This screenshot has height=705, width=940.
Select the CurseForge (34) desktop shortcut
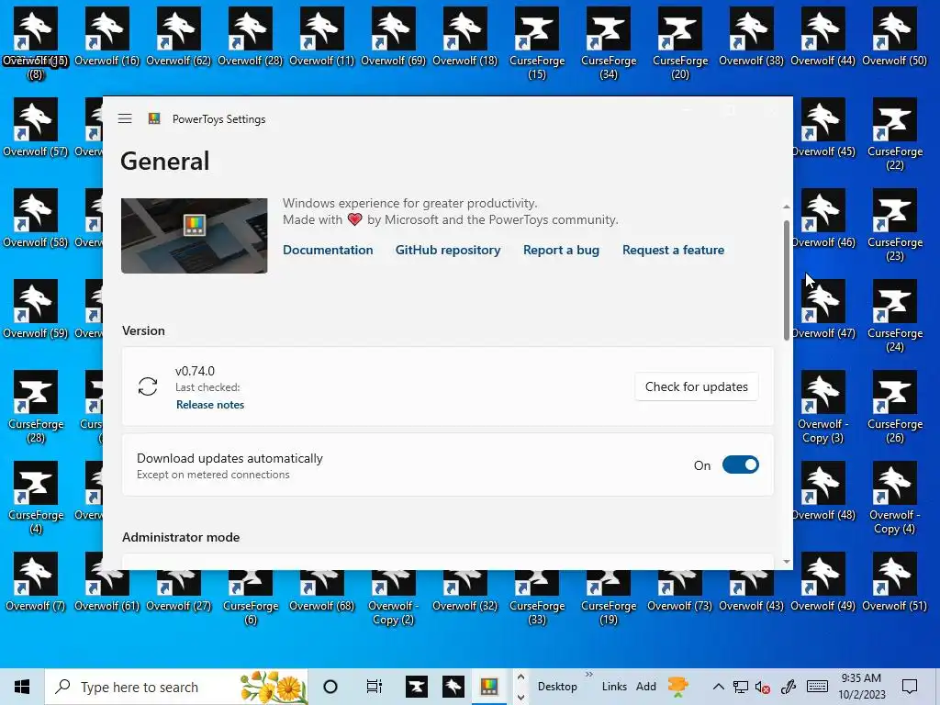coord(609,43)
